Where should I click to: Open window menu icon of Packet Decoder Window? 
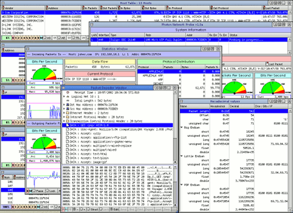[x=63, y=88]
